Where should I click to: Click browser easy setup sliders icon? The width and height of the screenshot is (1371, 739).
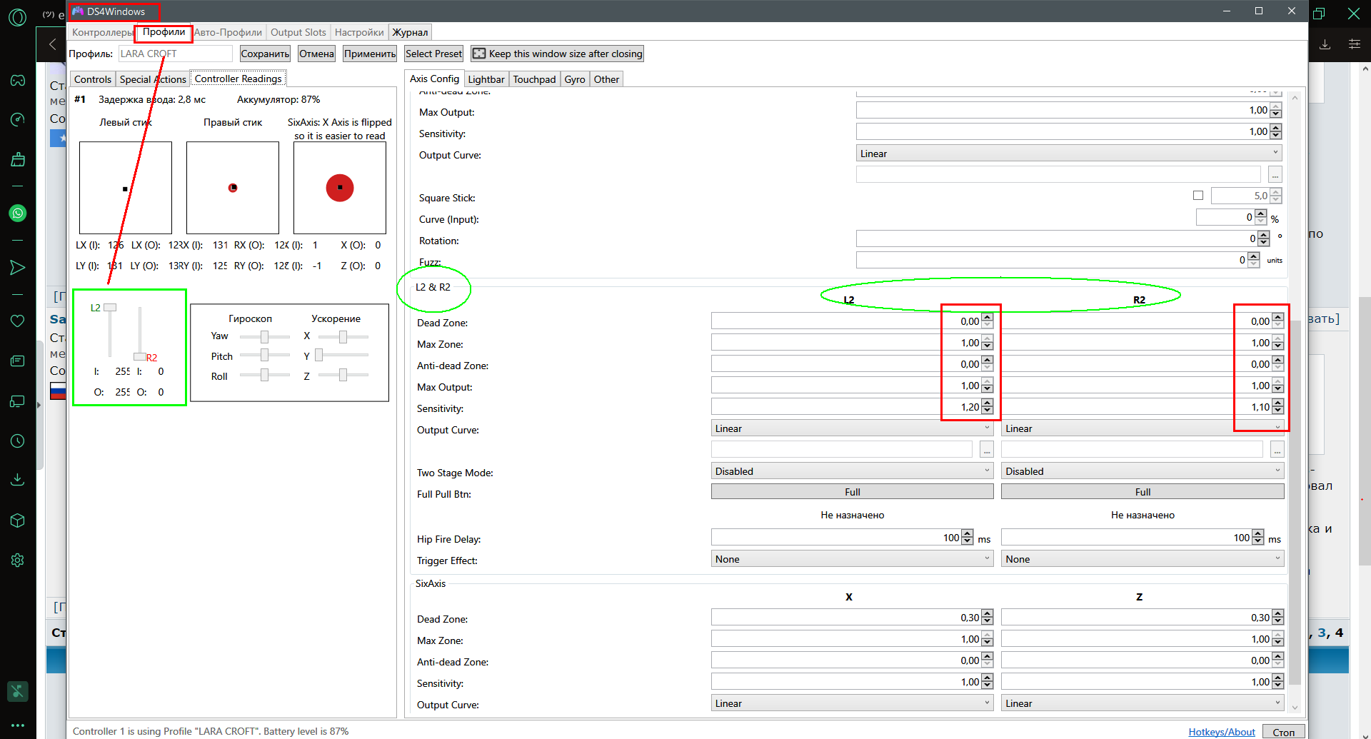[1354, 44]
